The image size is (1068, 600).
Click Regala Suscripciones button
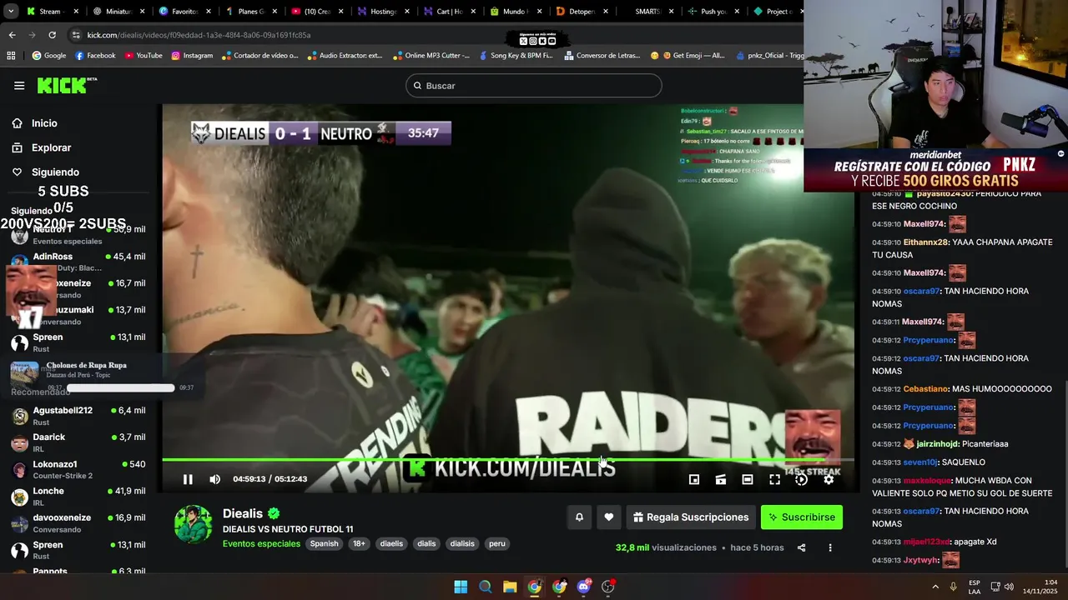[691, 517]
